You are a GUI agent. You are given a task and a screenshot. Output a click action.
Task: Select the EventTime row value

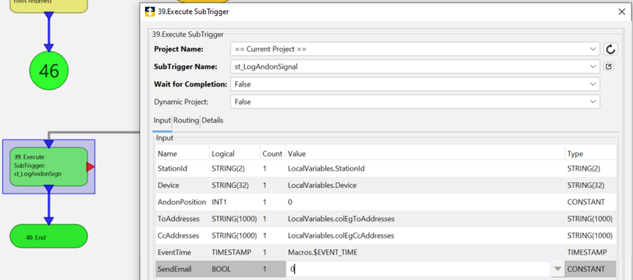click(x=424, y=253)
